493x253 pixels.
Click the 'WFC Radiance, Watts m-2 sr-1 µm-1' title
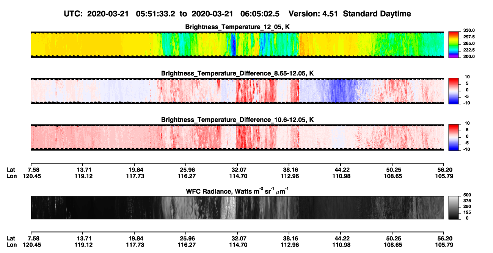point(237,191)
